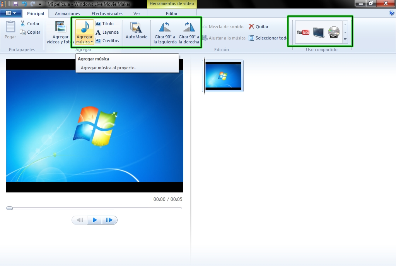Switch to the Animaciones tab
396x266 pixels.
pyautogui.click(x=67, y=14)
